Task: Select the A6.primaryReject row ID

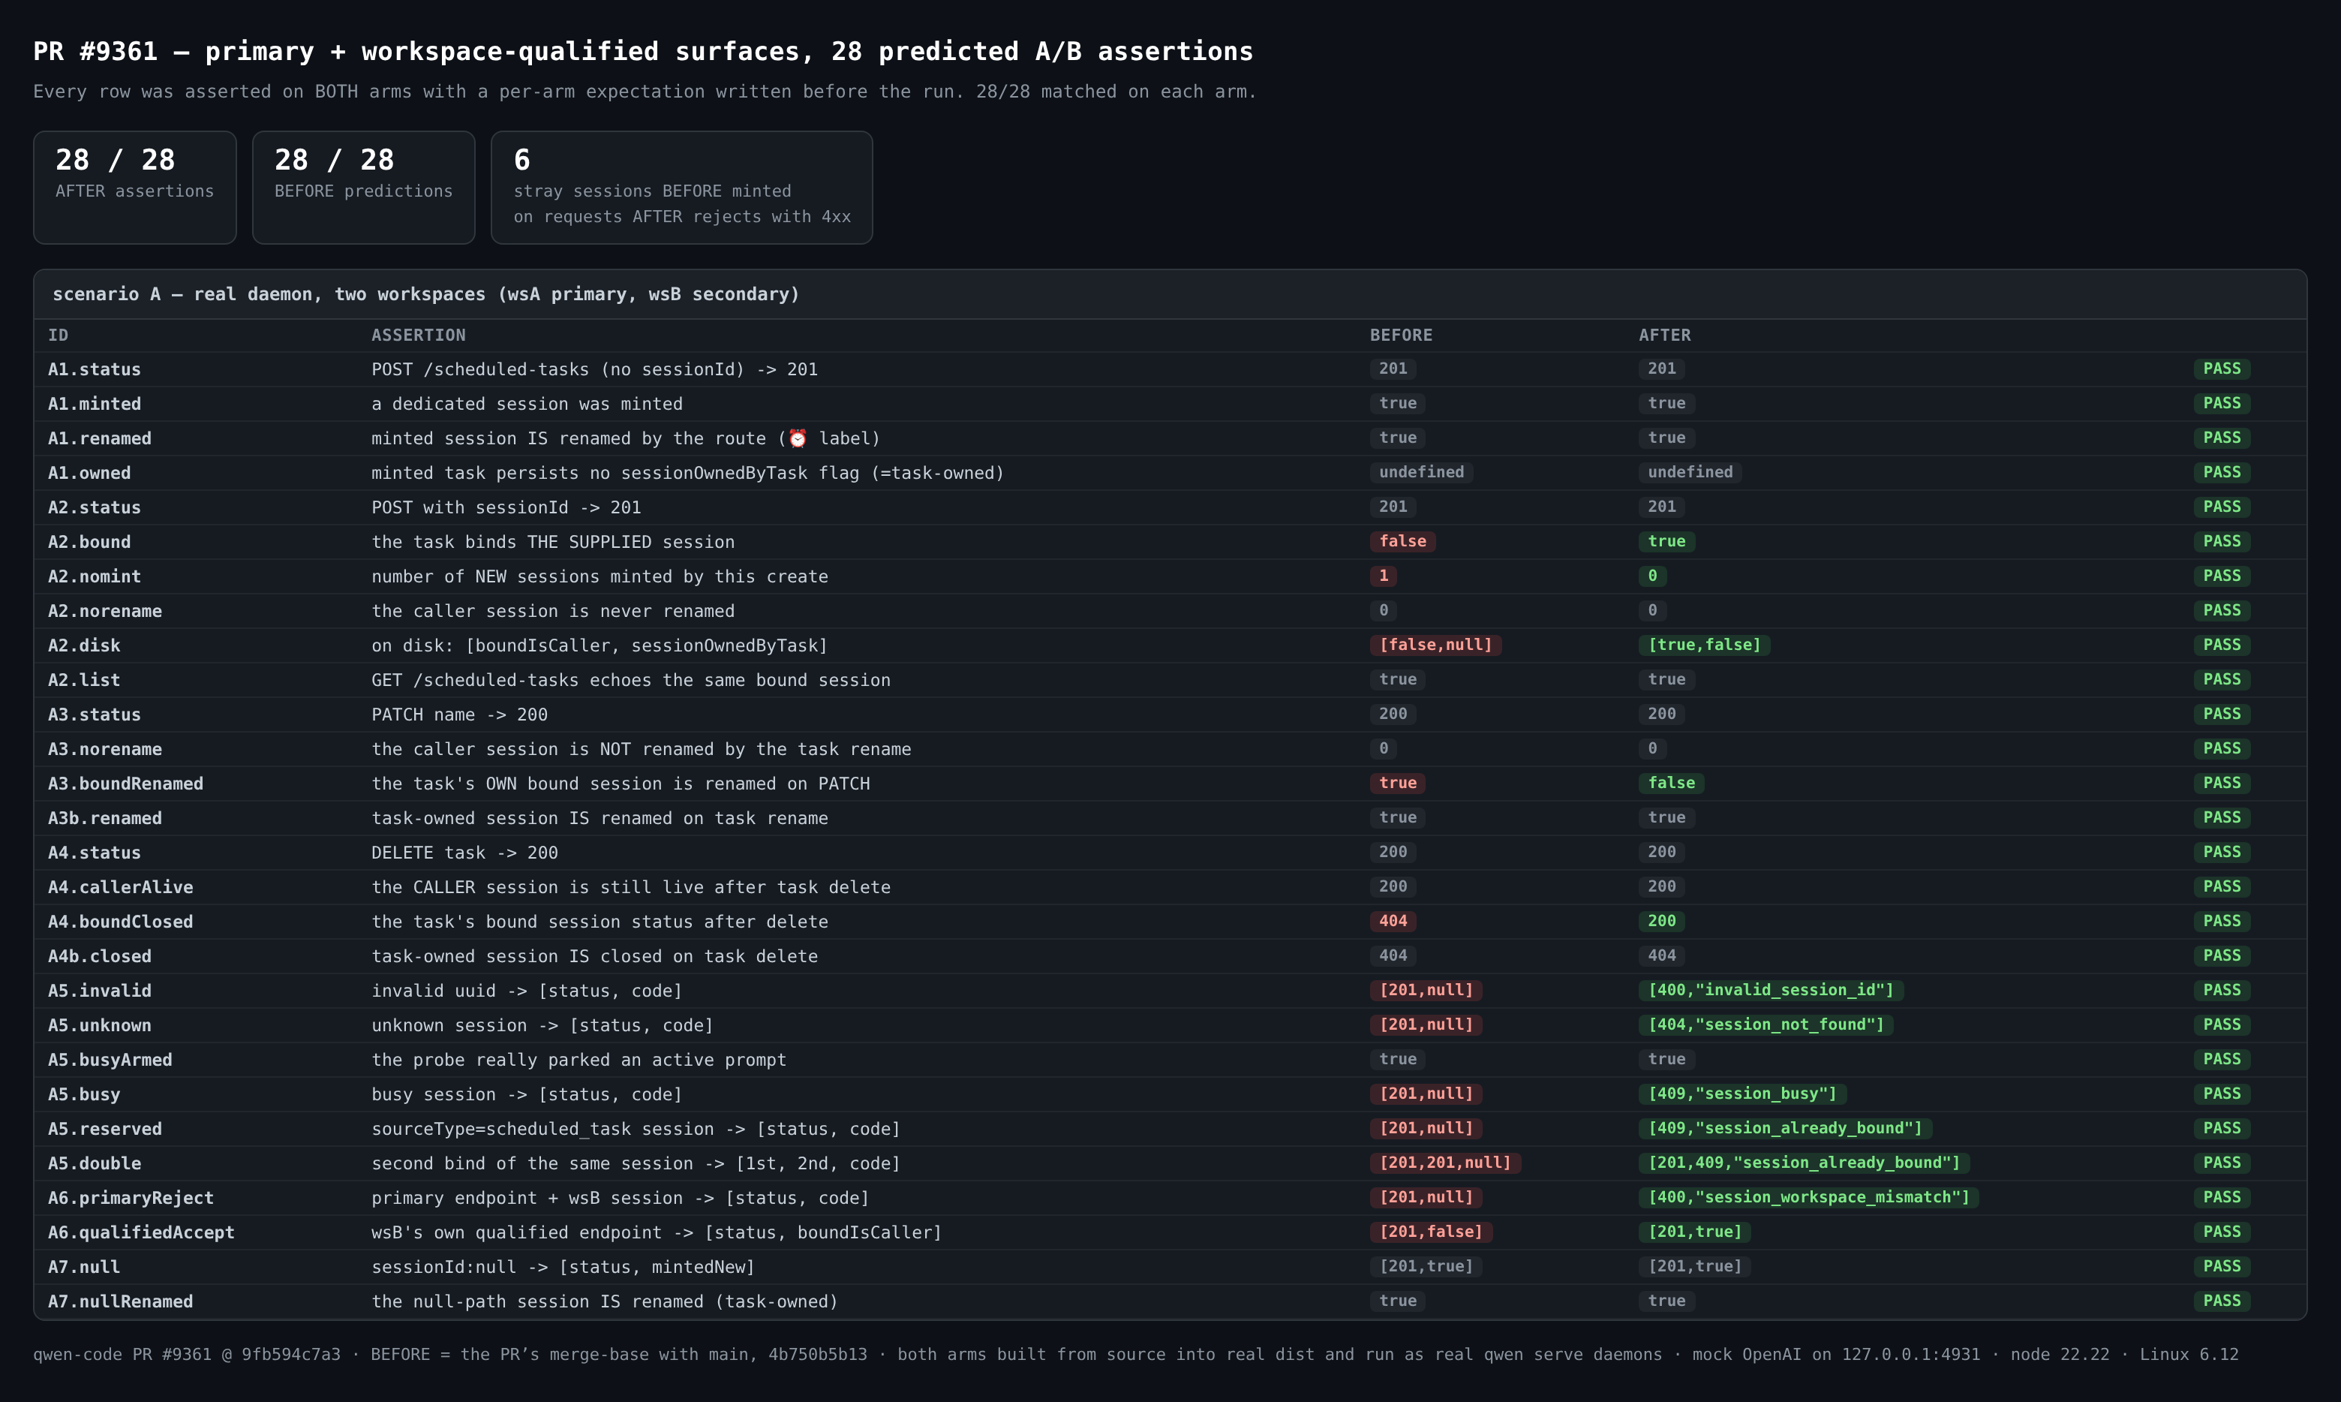Action: [x=131, y=1198]
